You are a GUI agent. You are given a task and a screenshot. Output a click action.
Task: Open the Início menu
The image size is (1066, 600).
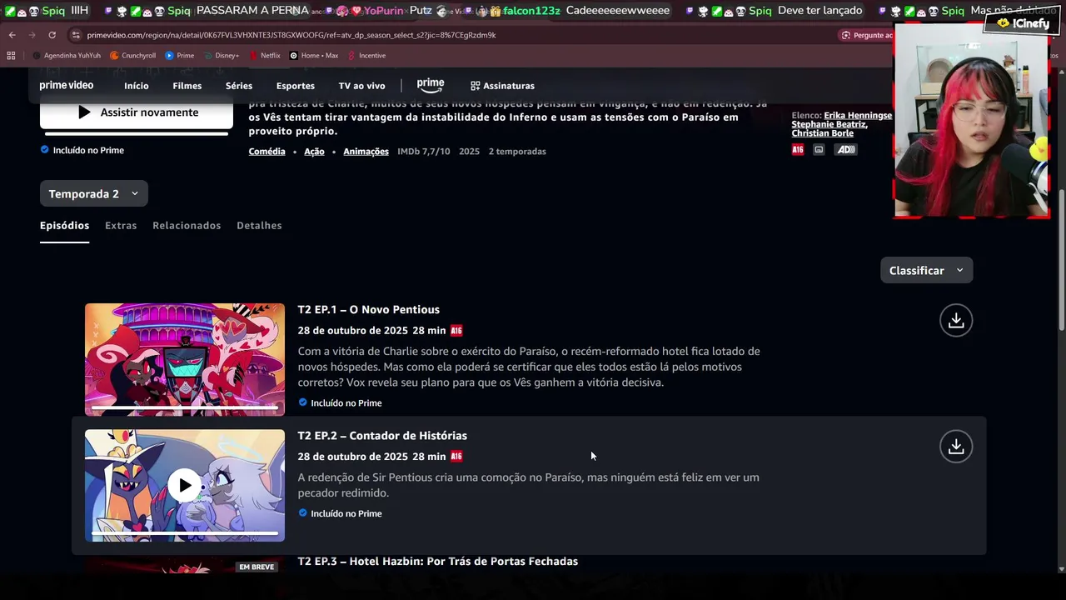pos(137,86)
